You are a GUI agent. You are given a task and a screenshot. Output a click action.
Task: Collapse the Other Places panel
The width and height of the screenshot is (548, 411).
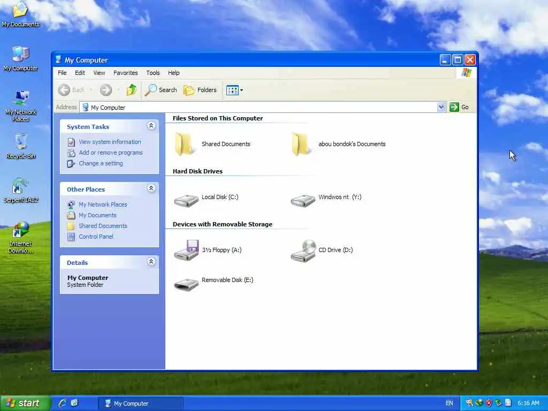point(151,189)
